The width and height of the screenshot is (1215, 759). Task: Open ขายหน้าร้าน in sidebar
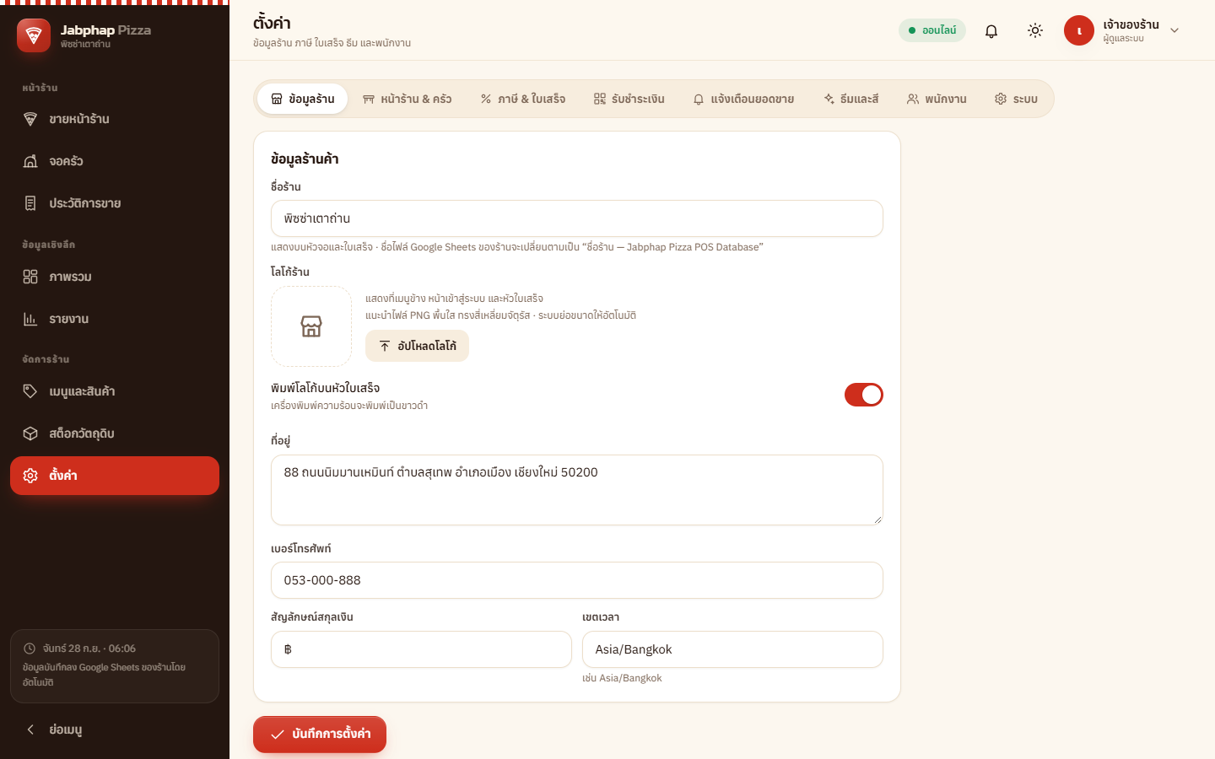(115, 119)
